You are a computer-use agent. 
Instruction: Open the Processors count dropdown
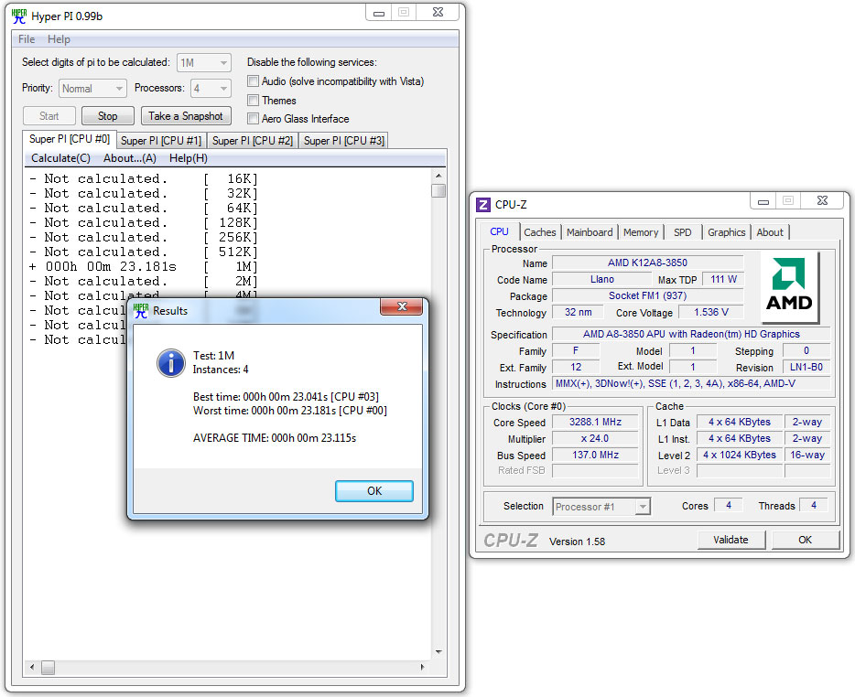tap(210, 89)
